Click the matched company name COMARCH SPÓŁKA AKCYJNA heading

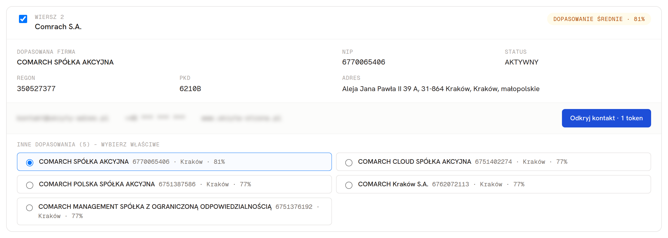point(65,62)
